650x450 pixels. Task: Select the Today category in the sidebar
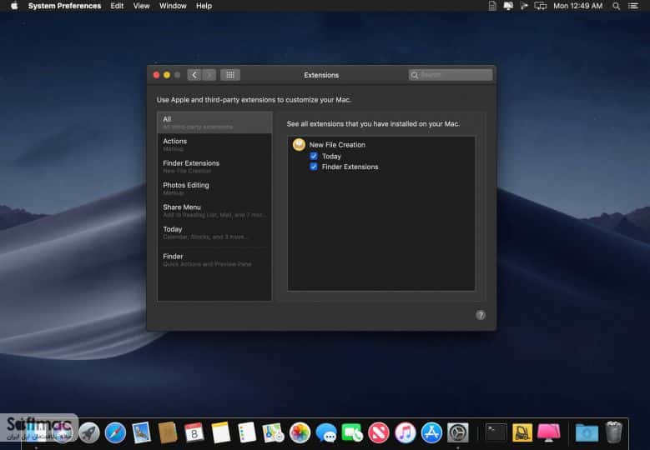[214, 232]
